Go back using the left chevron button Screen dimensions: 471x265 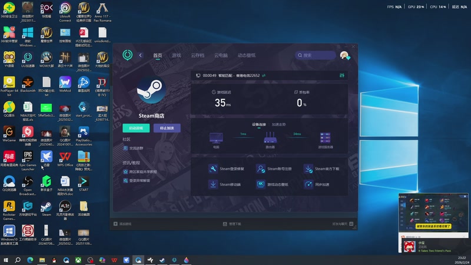point(140,55)
